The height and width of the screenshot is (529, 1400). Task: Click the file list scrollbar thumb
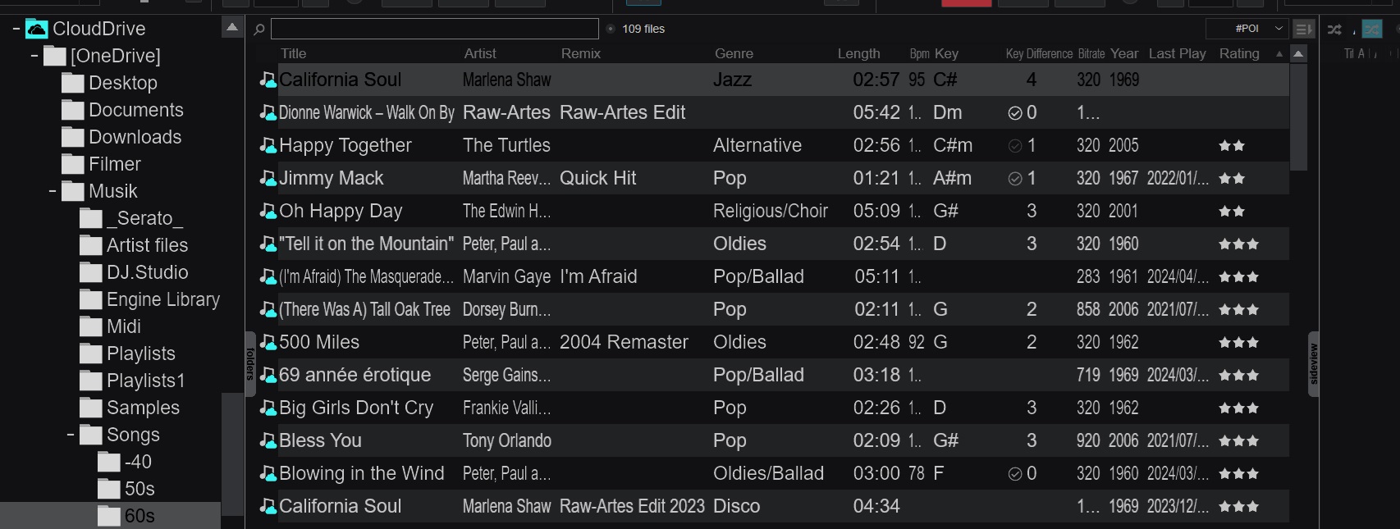[x=1298, y=116]
